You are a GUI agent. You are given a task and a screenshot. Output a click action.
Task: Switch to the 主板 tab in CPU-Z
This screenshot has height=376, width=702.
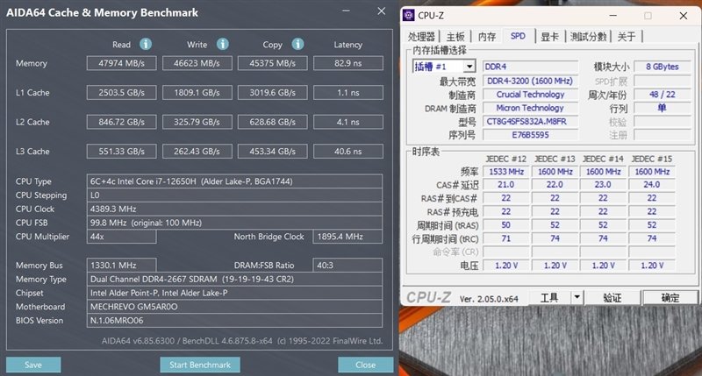click(x=455, y=37)
